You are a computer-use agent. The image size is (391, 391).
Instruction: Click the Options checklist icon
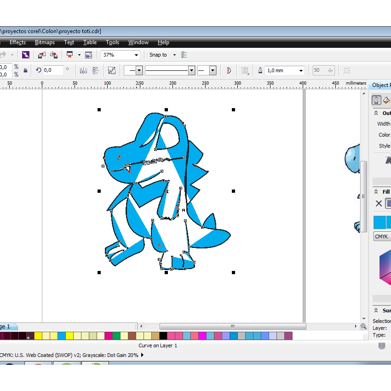coord(184,55)
